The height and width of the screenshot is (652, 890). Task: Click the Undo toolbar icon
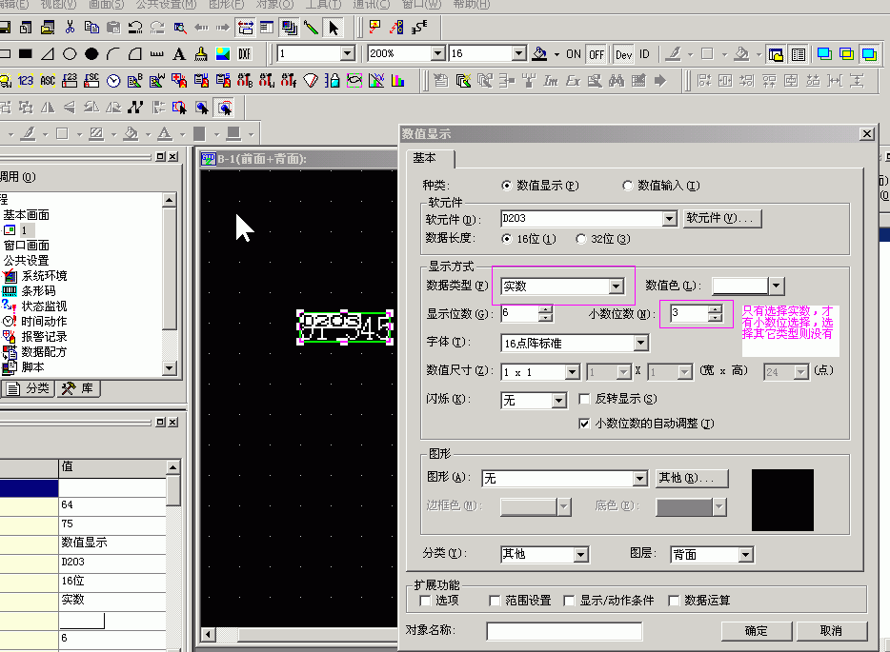[135, 27]
